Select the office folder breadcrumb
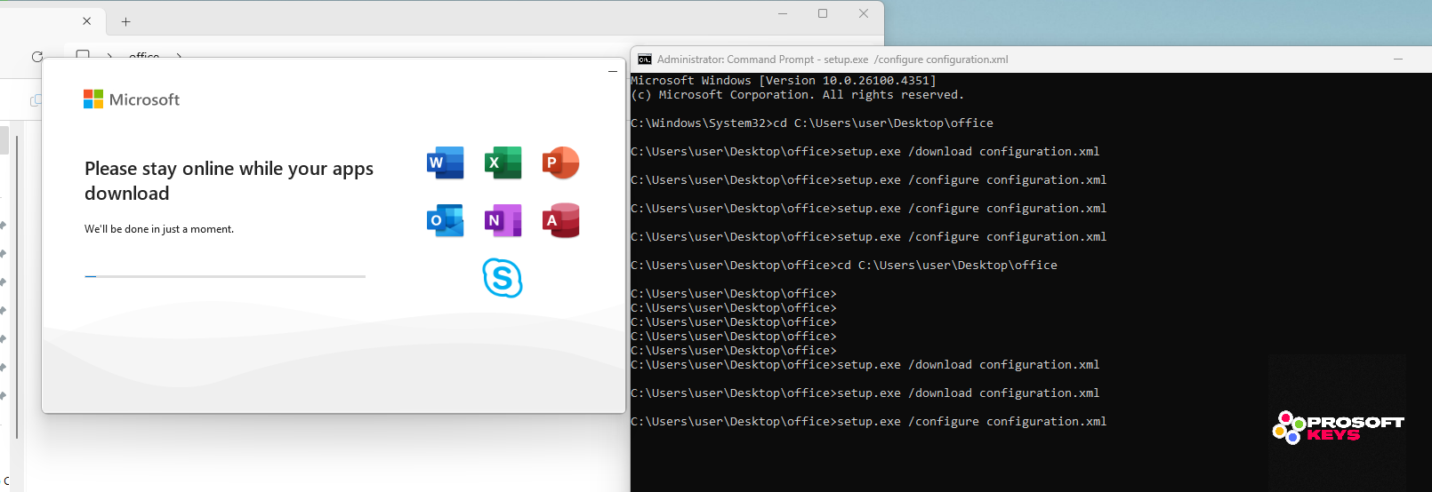The image size is (1432, 492). click(x=144, y=55)
